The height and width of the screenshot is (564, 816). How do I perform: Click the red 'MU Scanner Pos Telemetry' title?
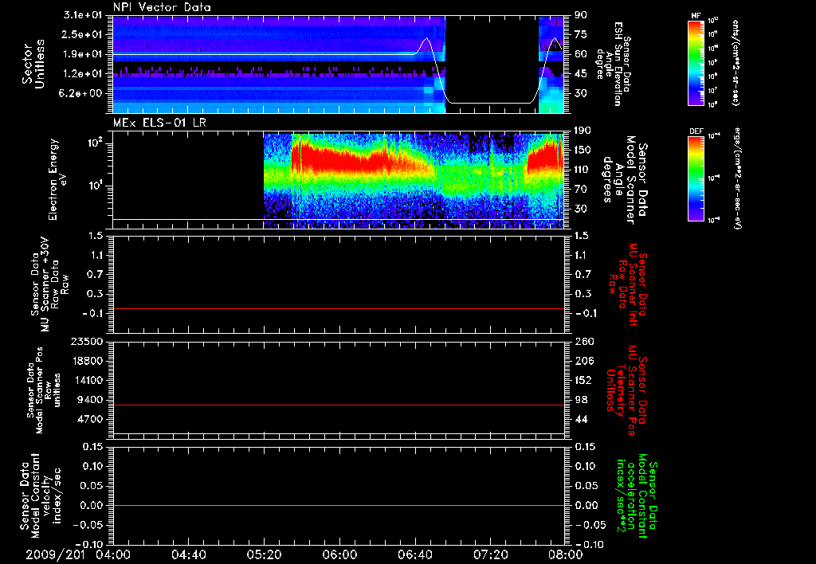pos(627,390)
